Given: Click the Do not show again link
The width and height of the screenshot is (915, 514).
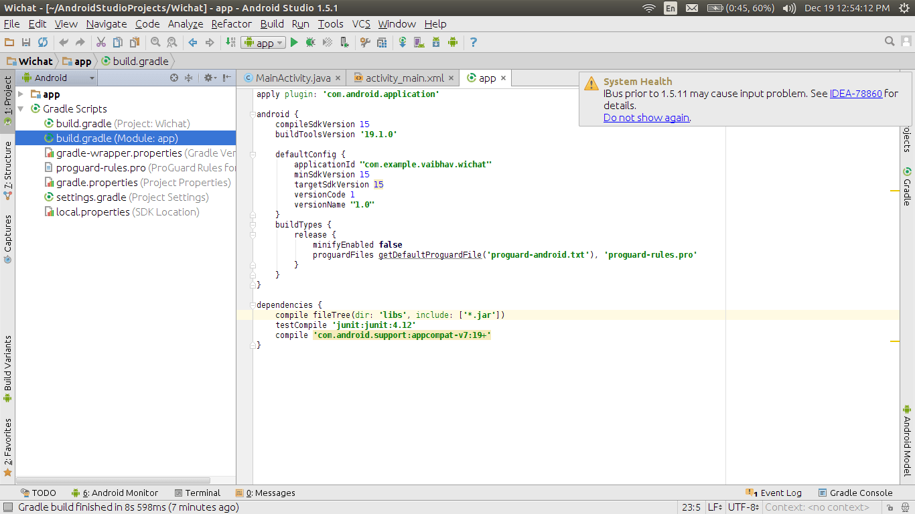Looking at the screenshot, I should tap(646, 118).
